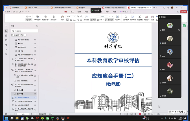Collapse the 六、学生处人员与辅导员 bookmark branch
The image size is (190, 121).
coord(12,84)
